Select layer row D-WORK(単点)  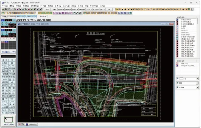tap(186, 22)
